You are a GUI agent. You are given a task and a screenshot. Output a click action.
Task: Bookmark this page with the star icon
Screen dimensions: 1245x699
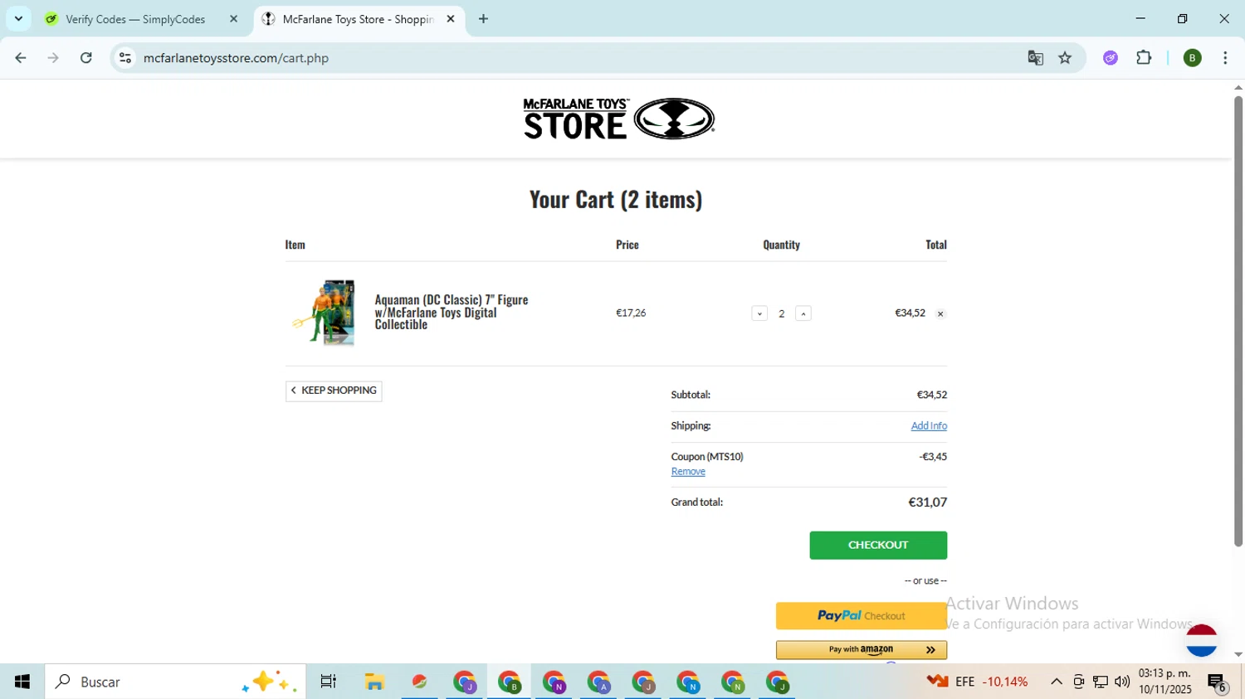[x=1065, y=58]
